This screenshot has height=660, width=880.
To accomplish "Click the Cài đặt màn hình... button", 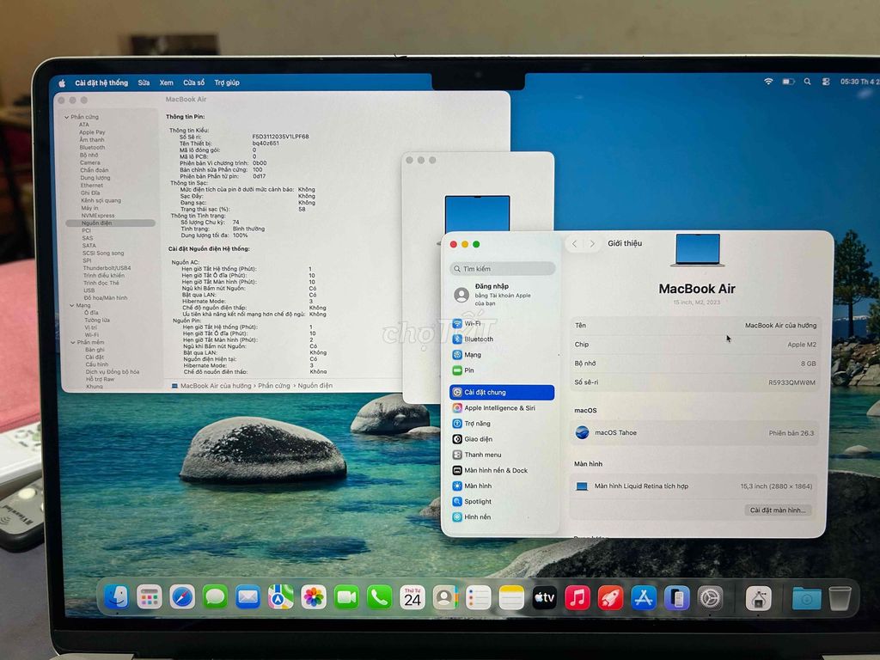I will 777,510.
